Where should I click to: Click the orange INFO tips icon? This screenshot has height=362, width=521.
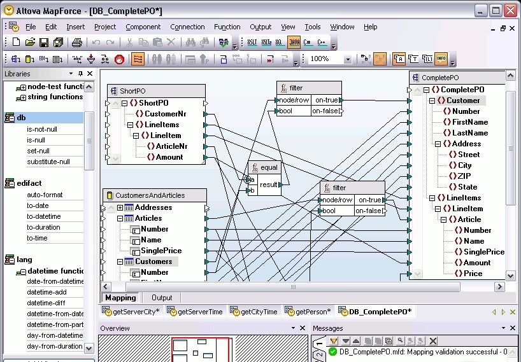tap(441, 59)
